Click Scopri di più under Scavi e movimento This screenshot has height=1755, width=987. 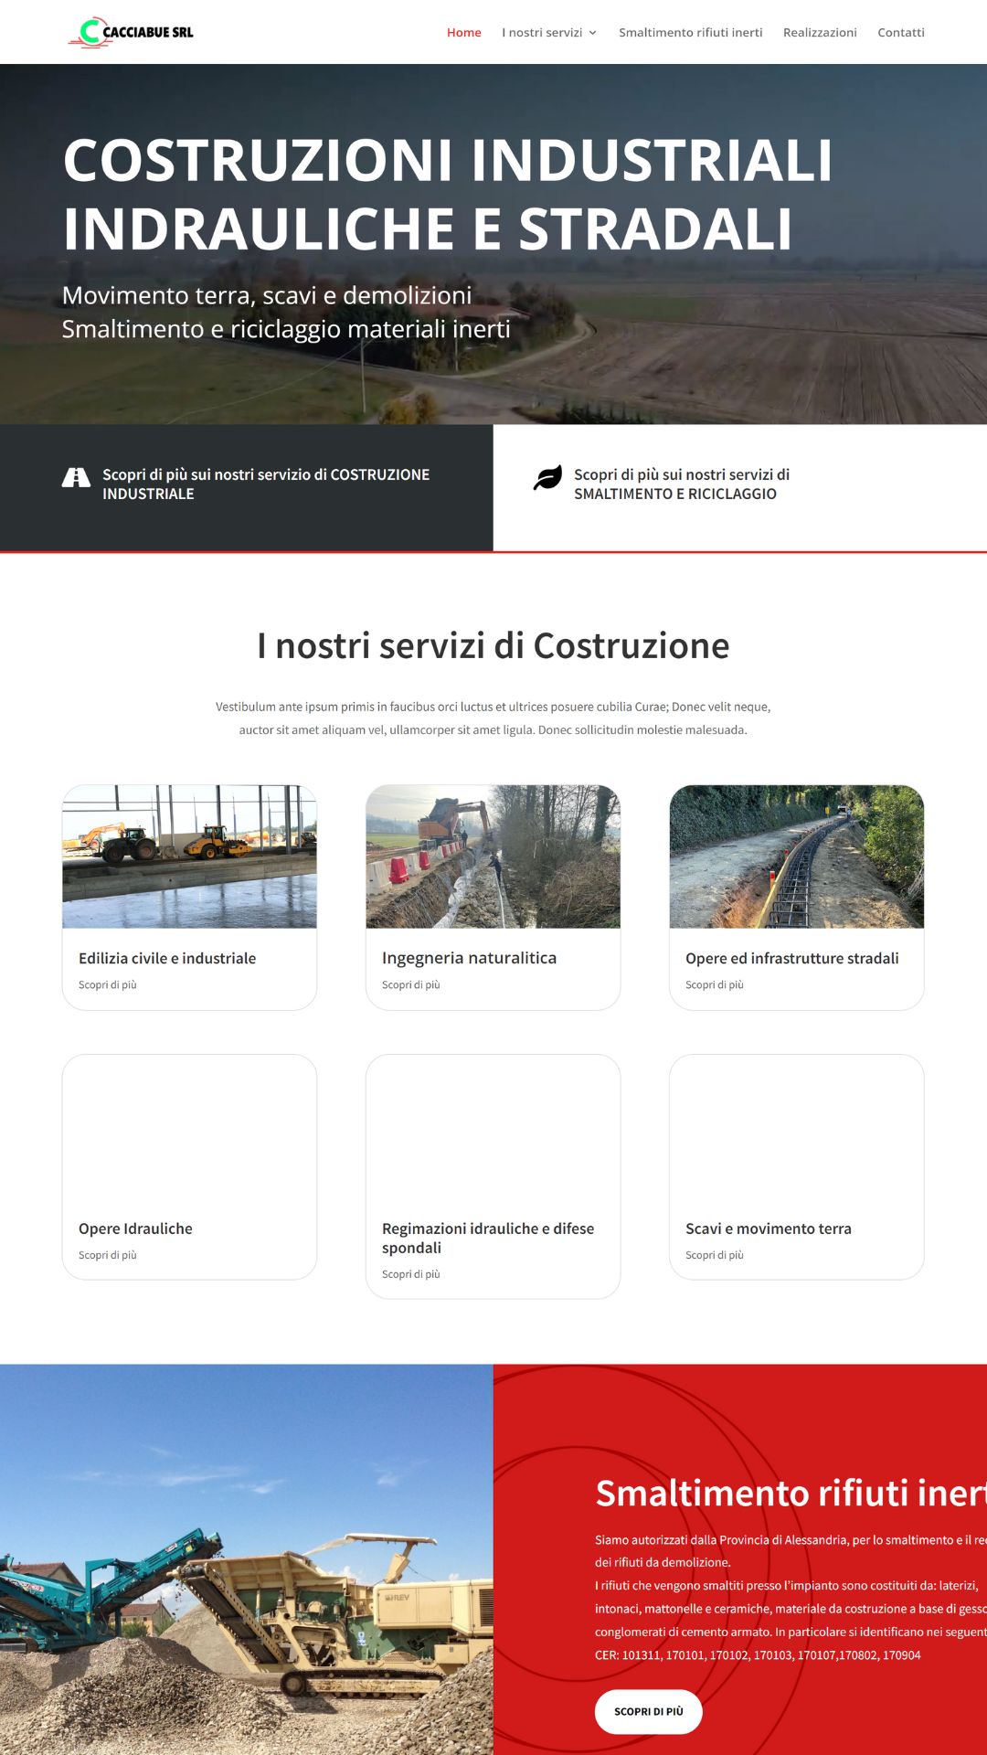[x=715, y=1255]
